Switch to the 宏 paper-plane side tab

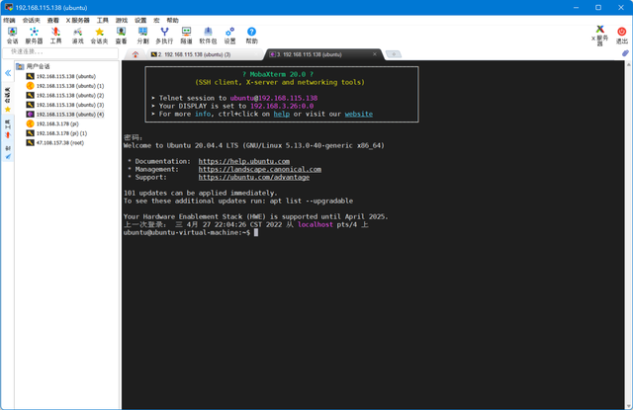click(x=8, y=152)
